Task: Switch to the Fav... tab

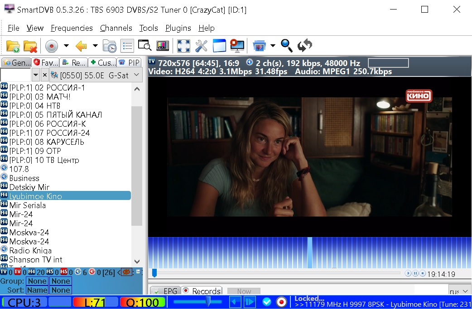Action: pyautogui.click(x=46, y=62)
